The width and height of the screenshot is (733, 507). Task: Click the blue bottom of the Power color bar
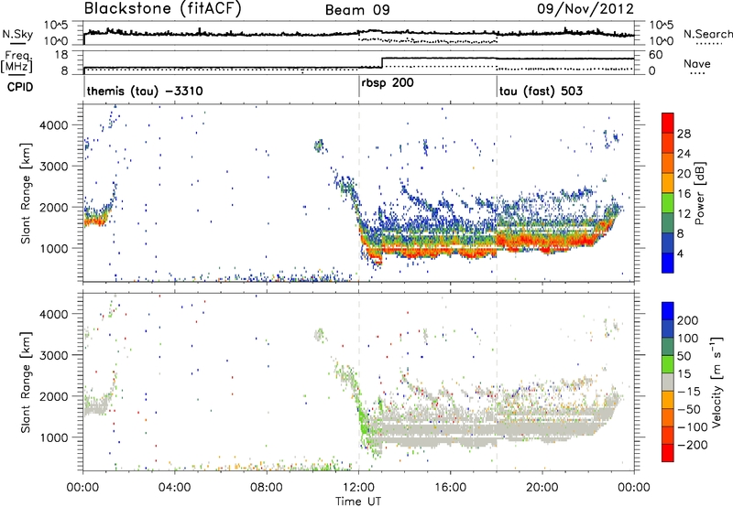click(x=668, y=263)
